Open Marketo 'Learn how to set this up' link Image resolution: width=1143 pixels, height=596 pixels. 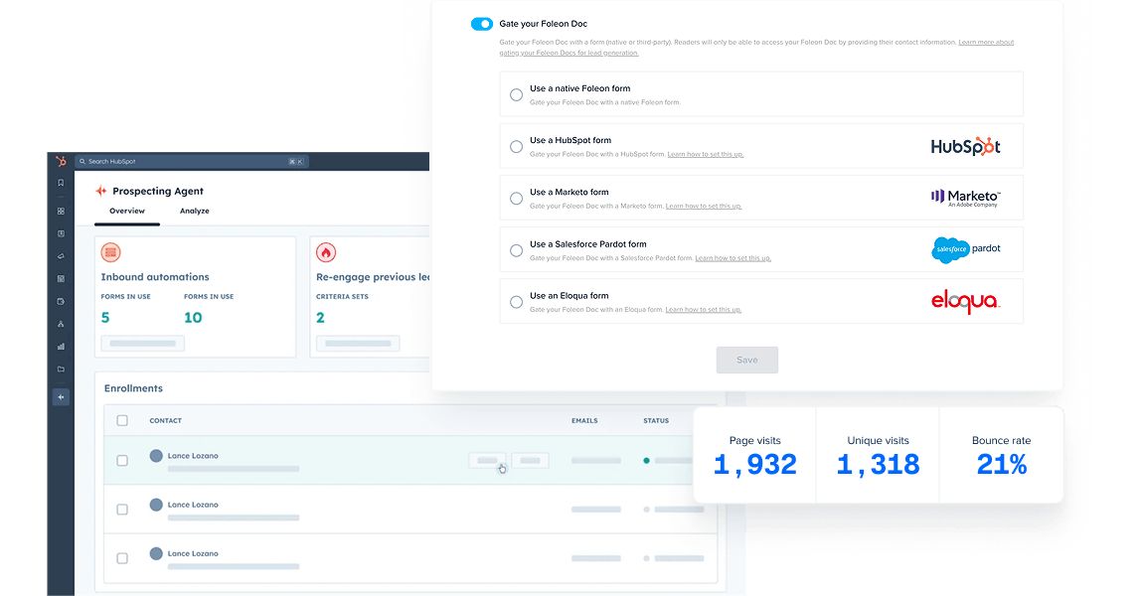click(704, 207)
